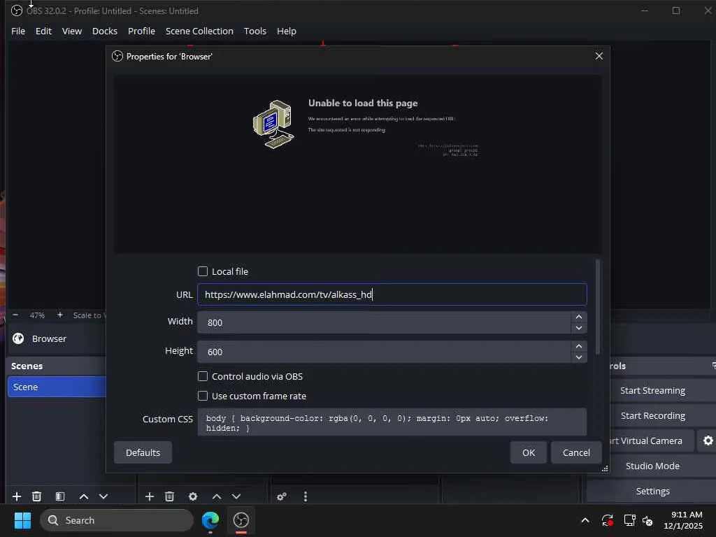Move source up in Sources panel
Screen dimensions: 716x537
217,496
